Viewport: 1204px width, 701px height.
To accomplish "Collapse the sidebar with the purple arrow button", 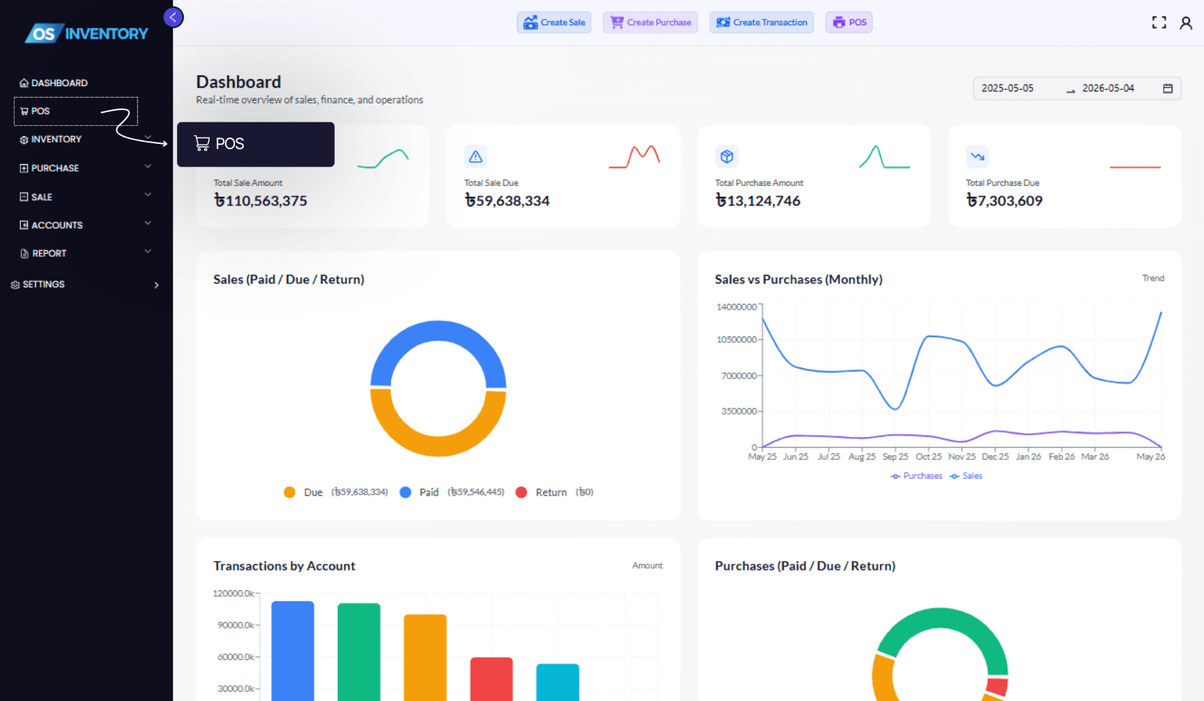I will [x=174, y=17].
